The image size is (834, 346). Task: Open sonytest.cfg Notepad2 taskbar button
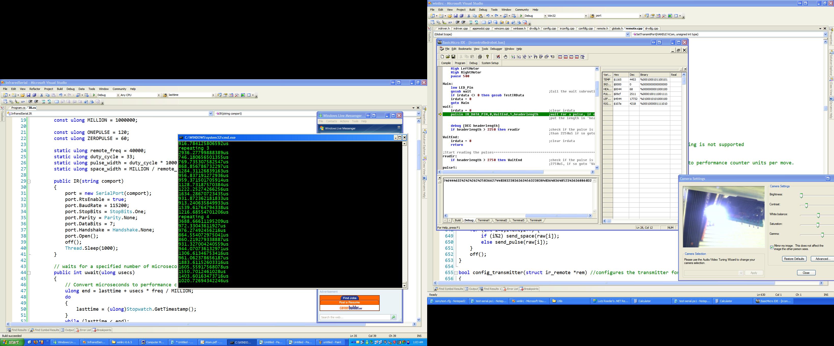448,301
